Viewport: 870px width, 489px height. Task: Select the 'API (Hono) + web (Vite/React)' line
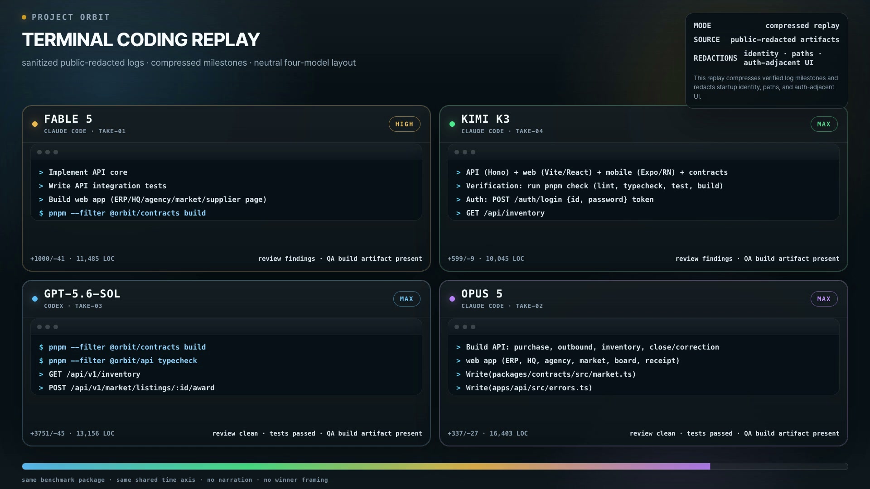pyautogui.click(x=592, y=173)
